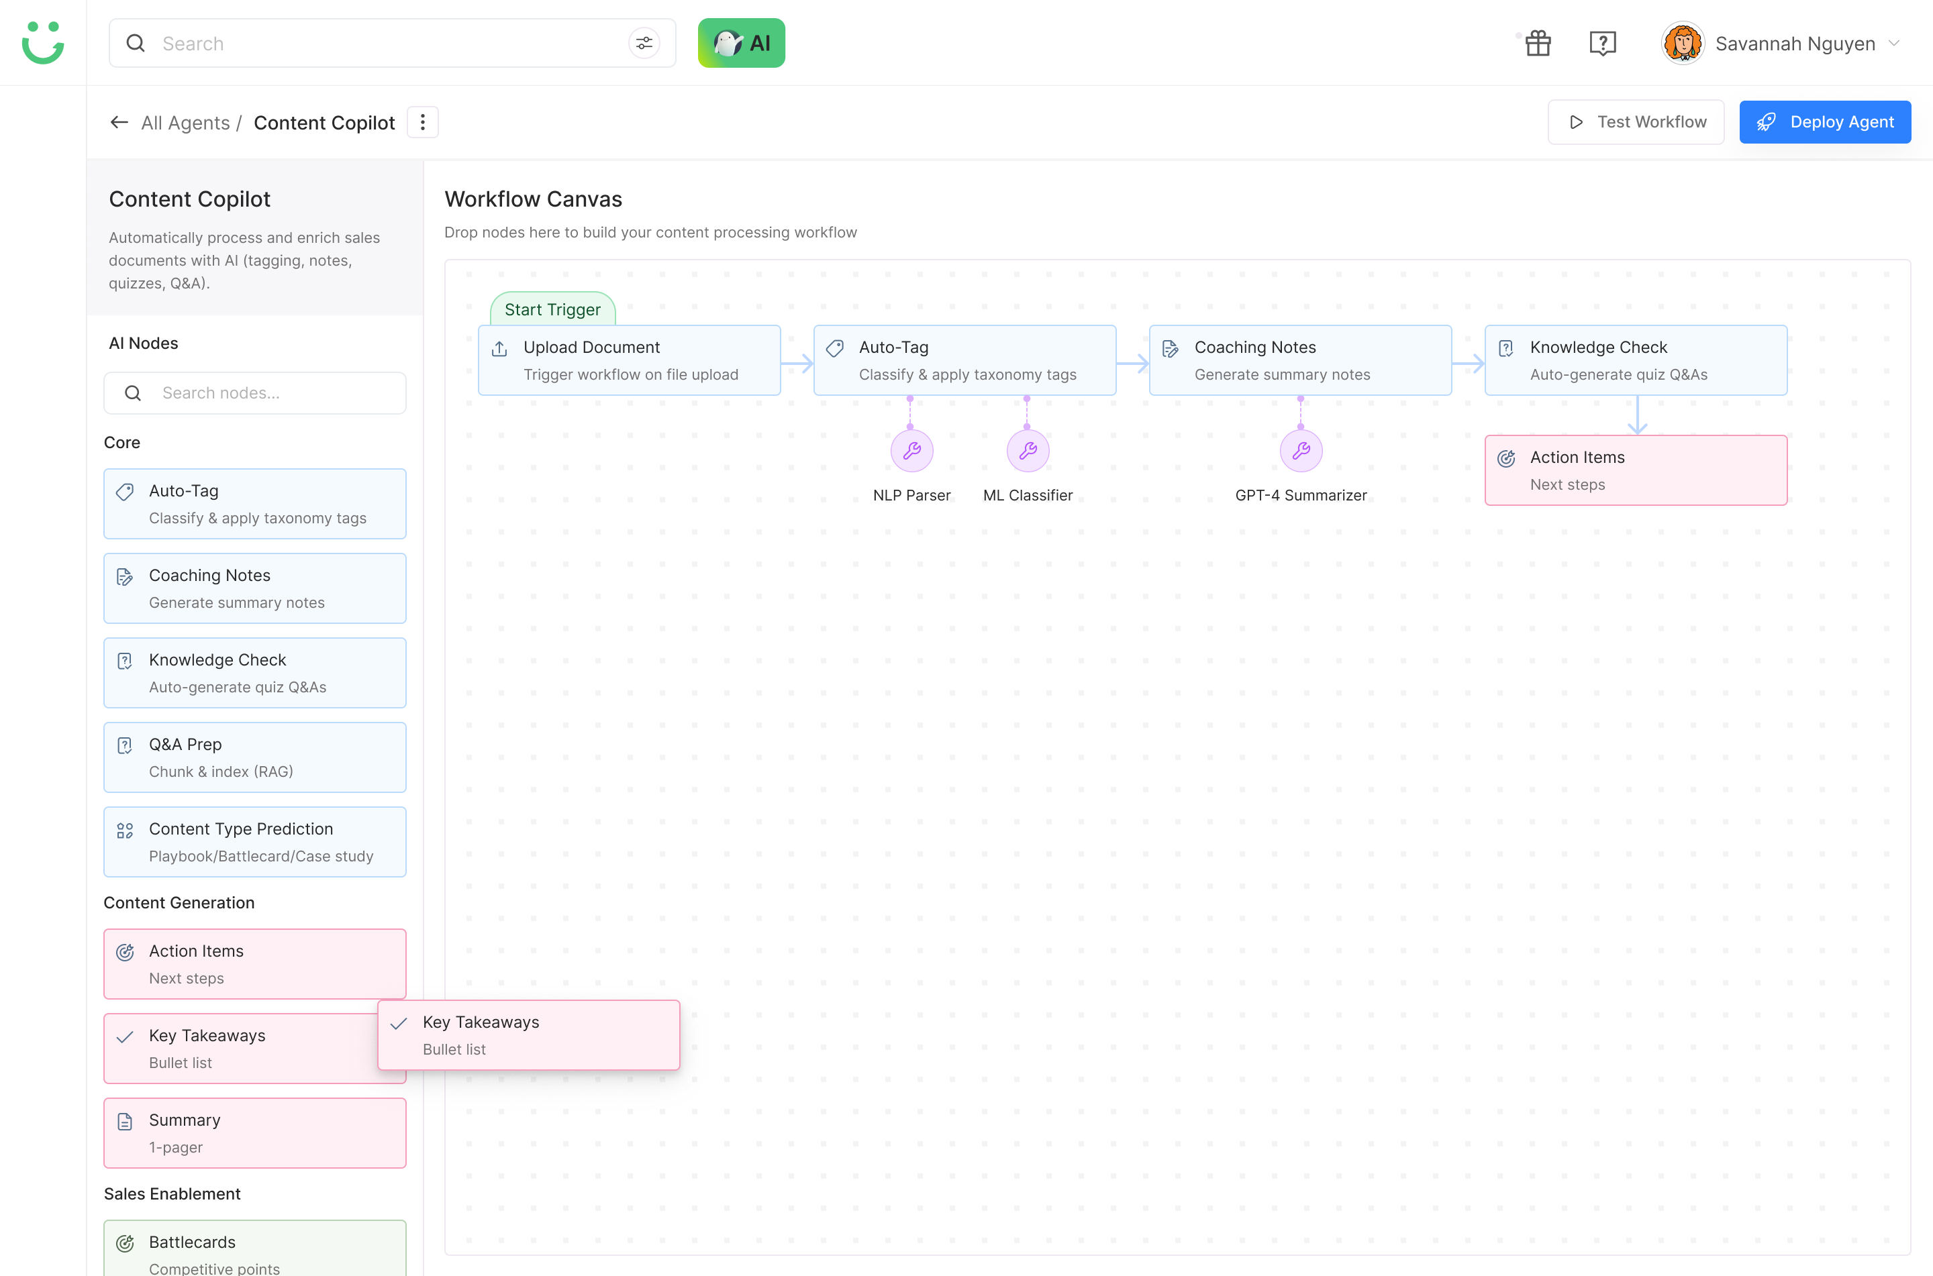Click the magnifier icon in top search bar

tap(136, 43)
